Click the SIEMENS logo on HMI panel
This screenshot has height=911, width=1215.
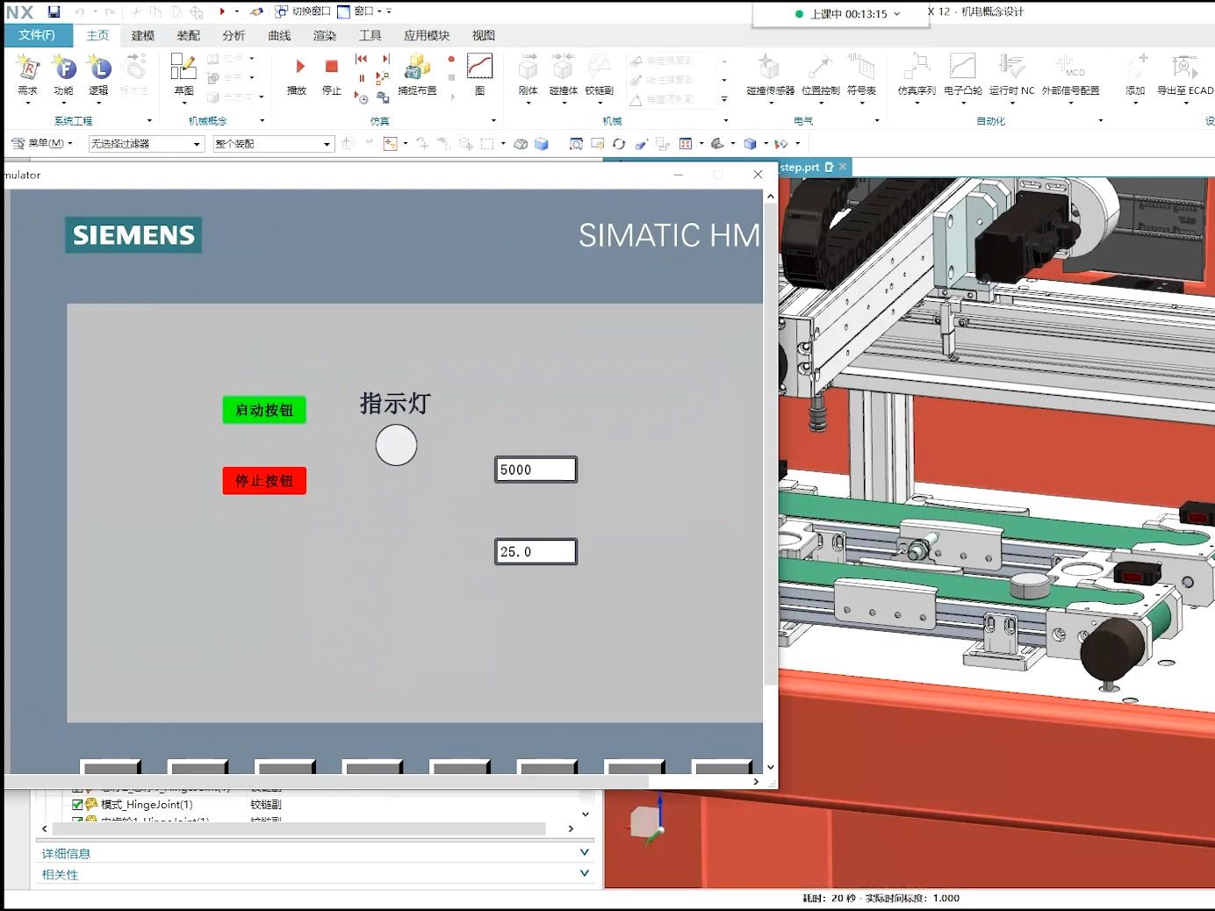[133, 235]
